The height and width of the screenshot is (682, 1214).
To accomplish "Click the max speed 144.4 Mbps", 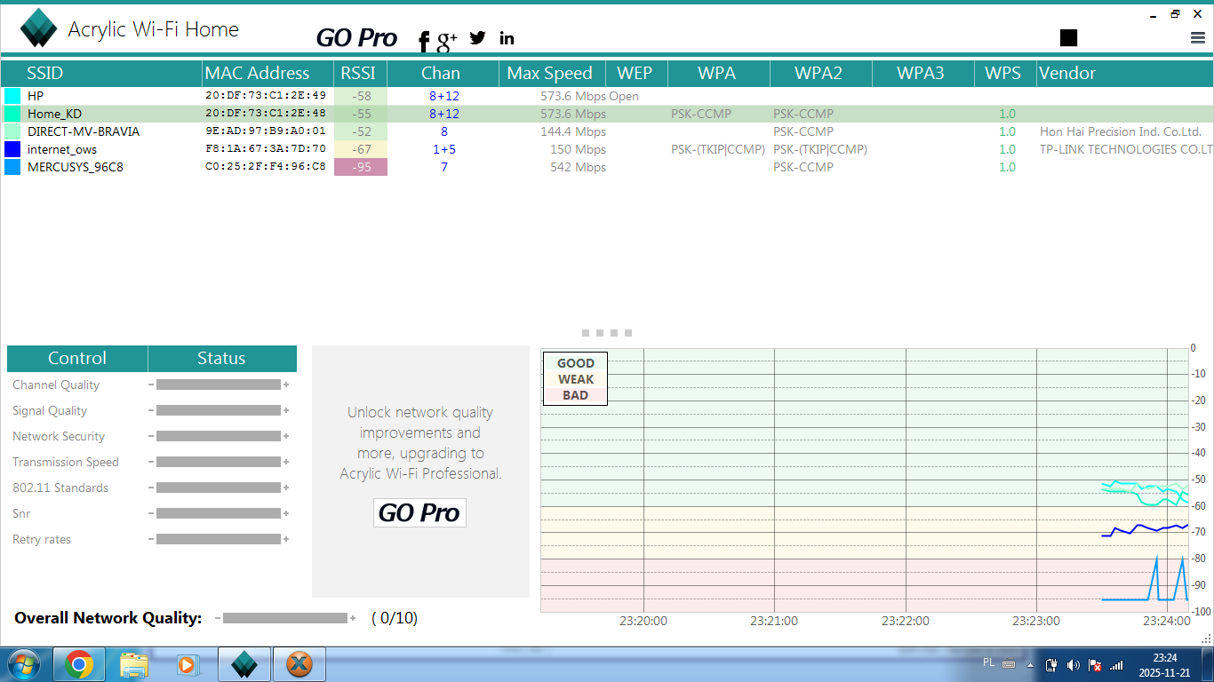I will [572, 131].
